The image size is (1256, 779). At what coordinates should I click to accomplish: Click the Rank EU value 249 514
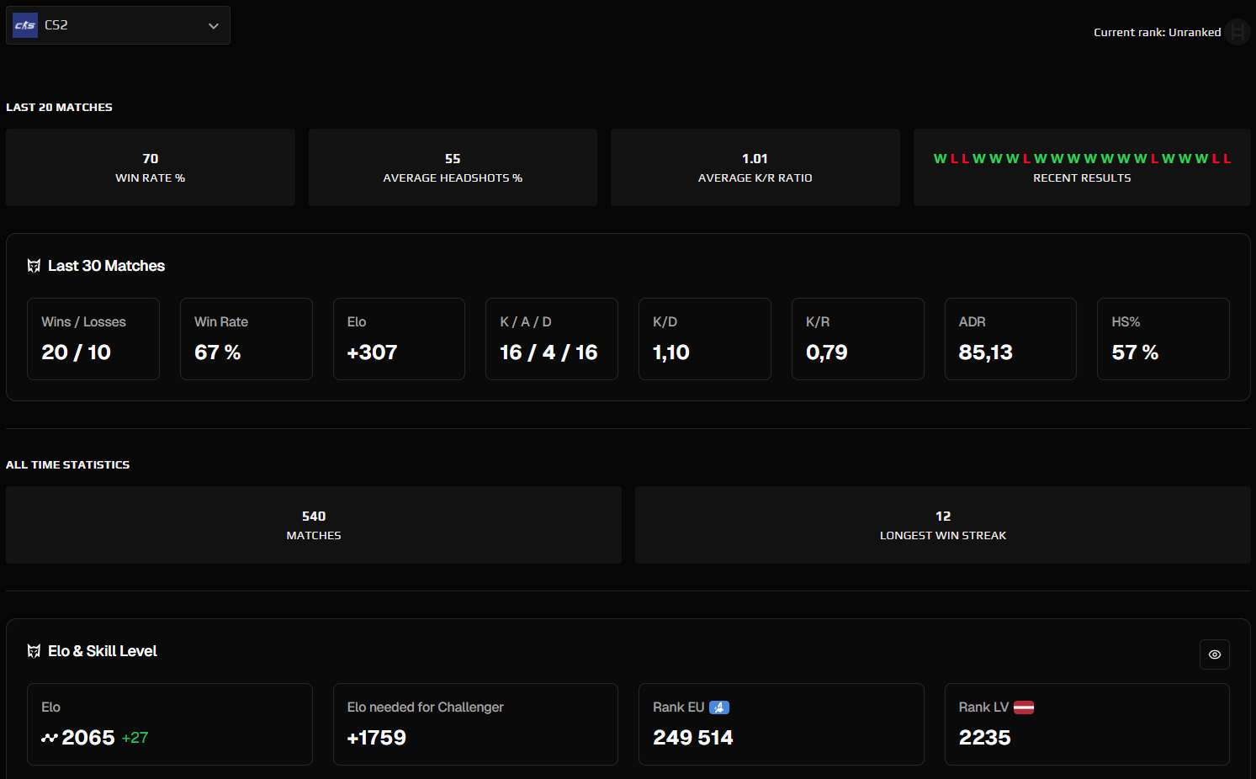(x=693, y=737)
